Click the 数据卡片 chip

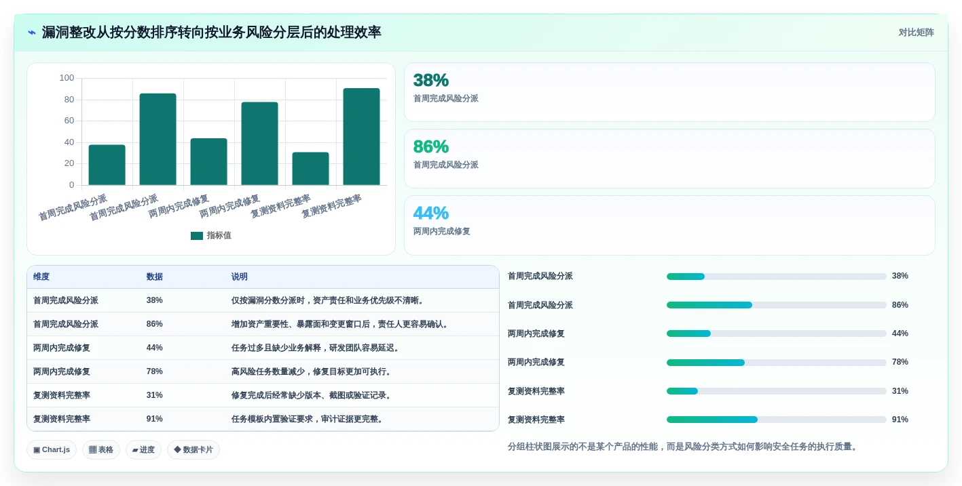(x=193, y=449)
